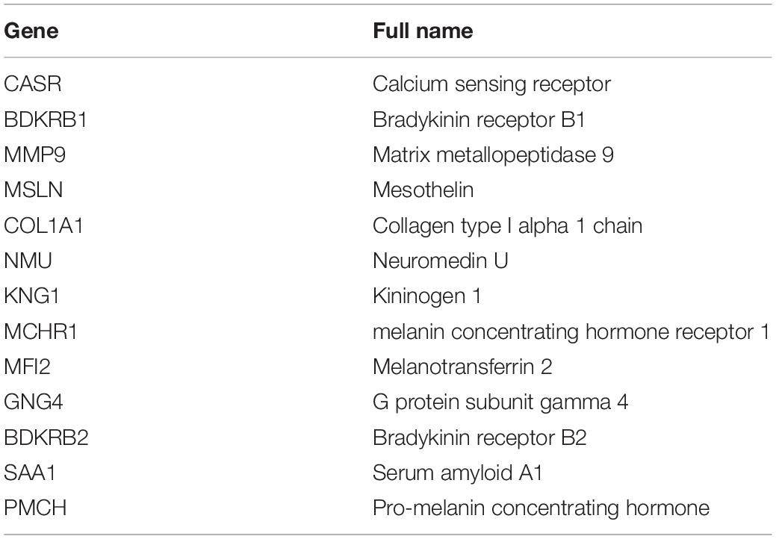Click the Gene column header
Viewport: 776px width, 539px height.
point(31,32)
